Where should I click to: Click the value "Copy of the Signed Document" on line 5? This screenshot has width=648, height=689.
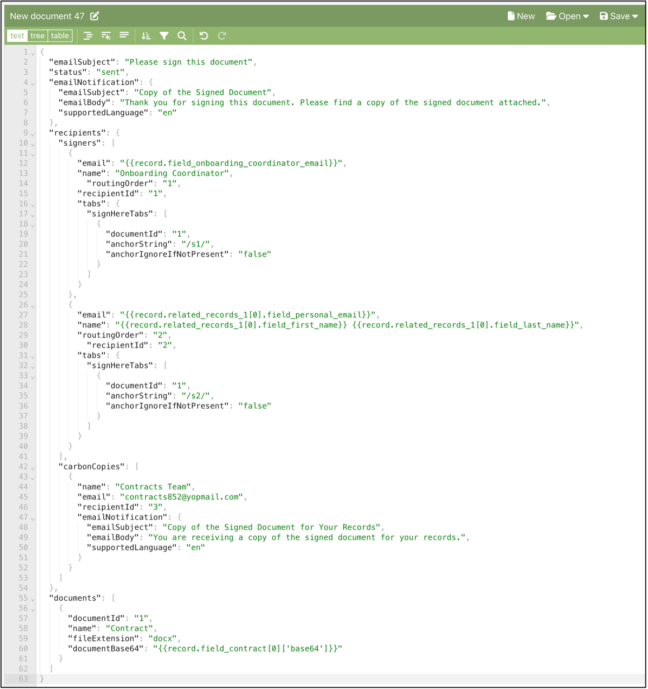coord(203,92)
